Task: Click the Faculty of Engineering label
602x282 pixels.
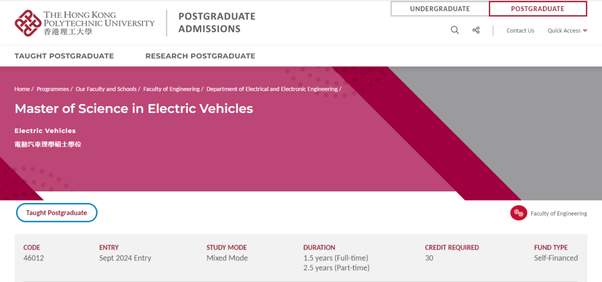Action: coord(559,214)
